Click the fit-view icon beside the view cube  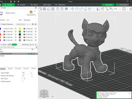point(53,97)
